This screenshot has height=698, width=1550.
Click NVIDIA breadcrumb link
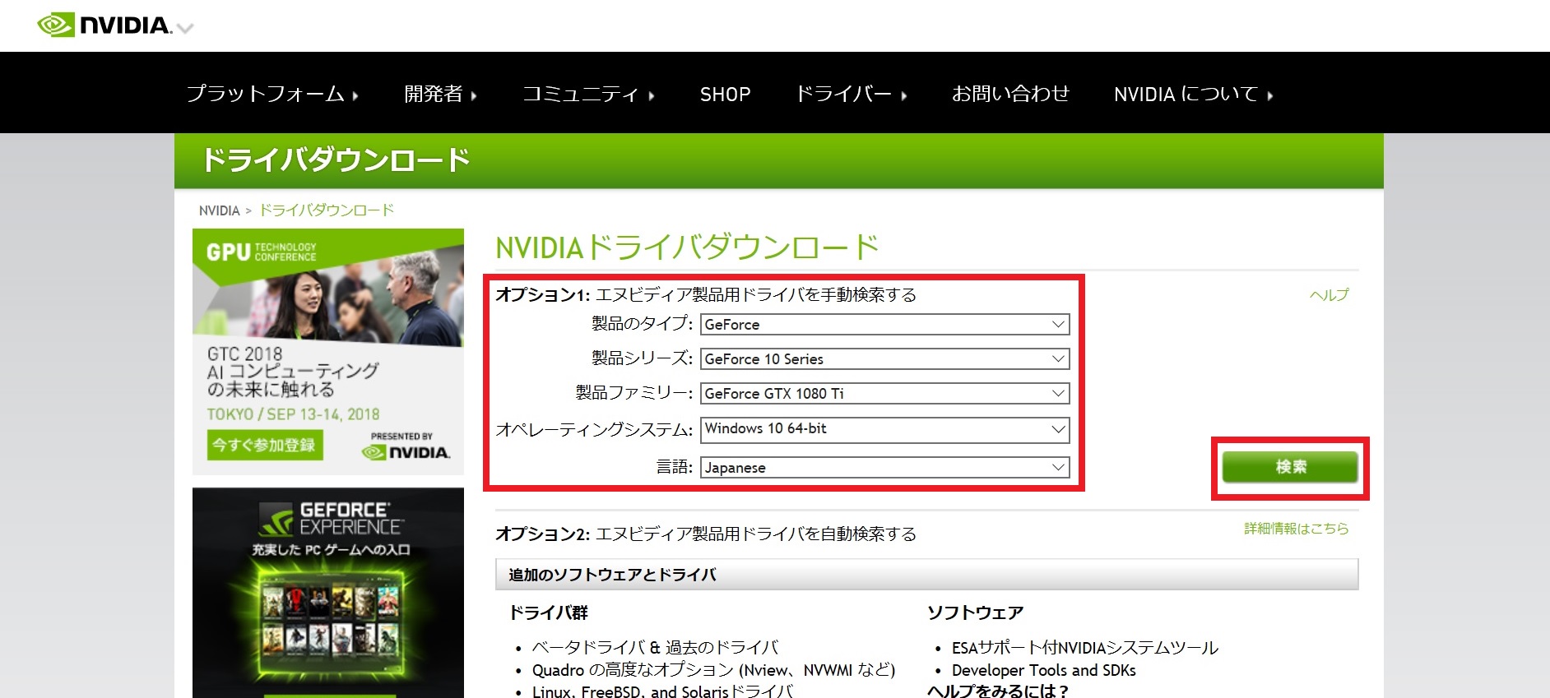pyautogui.click(x=219, y=210)
